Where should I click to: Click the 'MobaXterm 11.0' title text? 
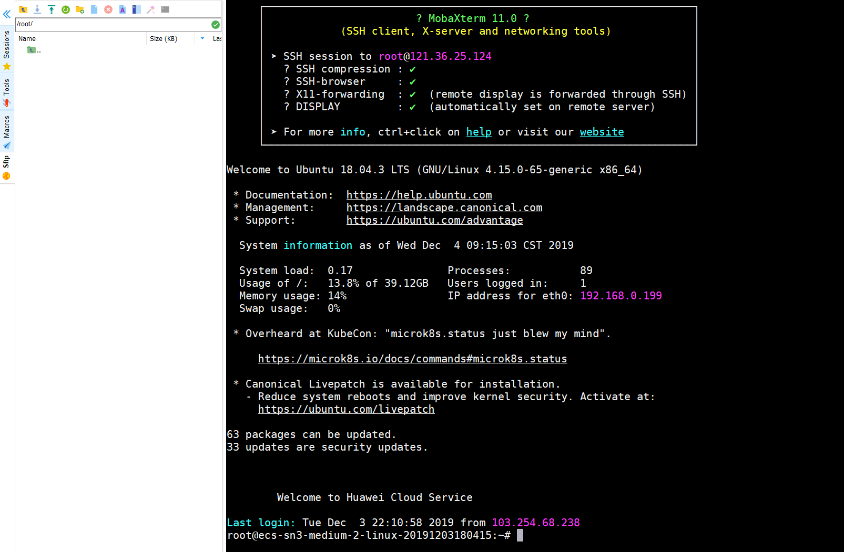[x=473, y=18]
